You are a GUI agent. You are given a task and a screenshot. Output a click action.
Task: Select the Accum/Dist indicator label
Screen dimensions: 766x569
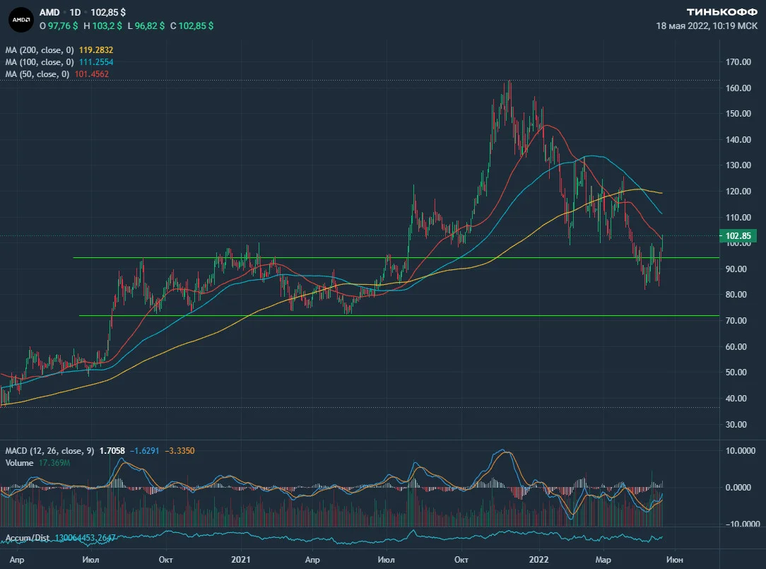[x=28, y=538]
